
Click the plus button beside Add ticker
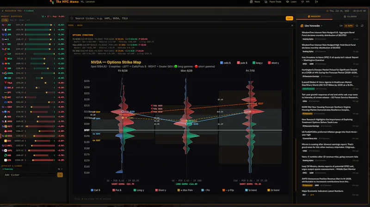pos(60,175)
